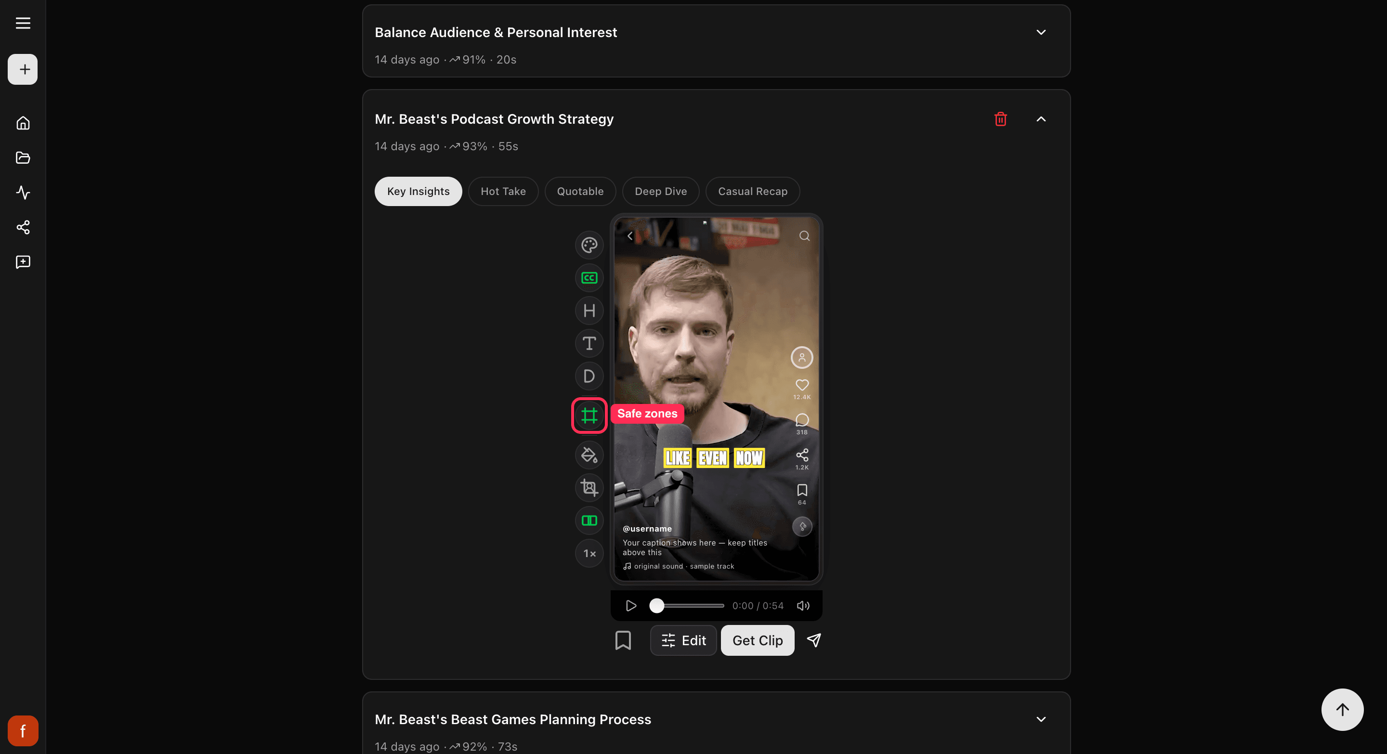Select the Casual Recap tab
The height and width of the screenshot is (754, 1387).
752,192
